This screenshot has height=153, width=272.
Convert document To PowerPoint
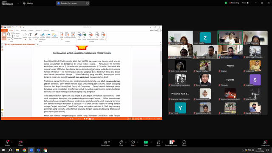[x=91, y=36]
